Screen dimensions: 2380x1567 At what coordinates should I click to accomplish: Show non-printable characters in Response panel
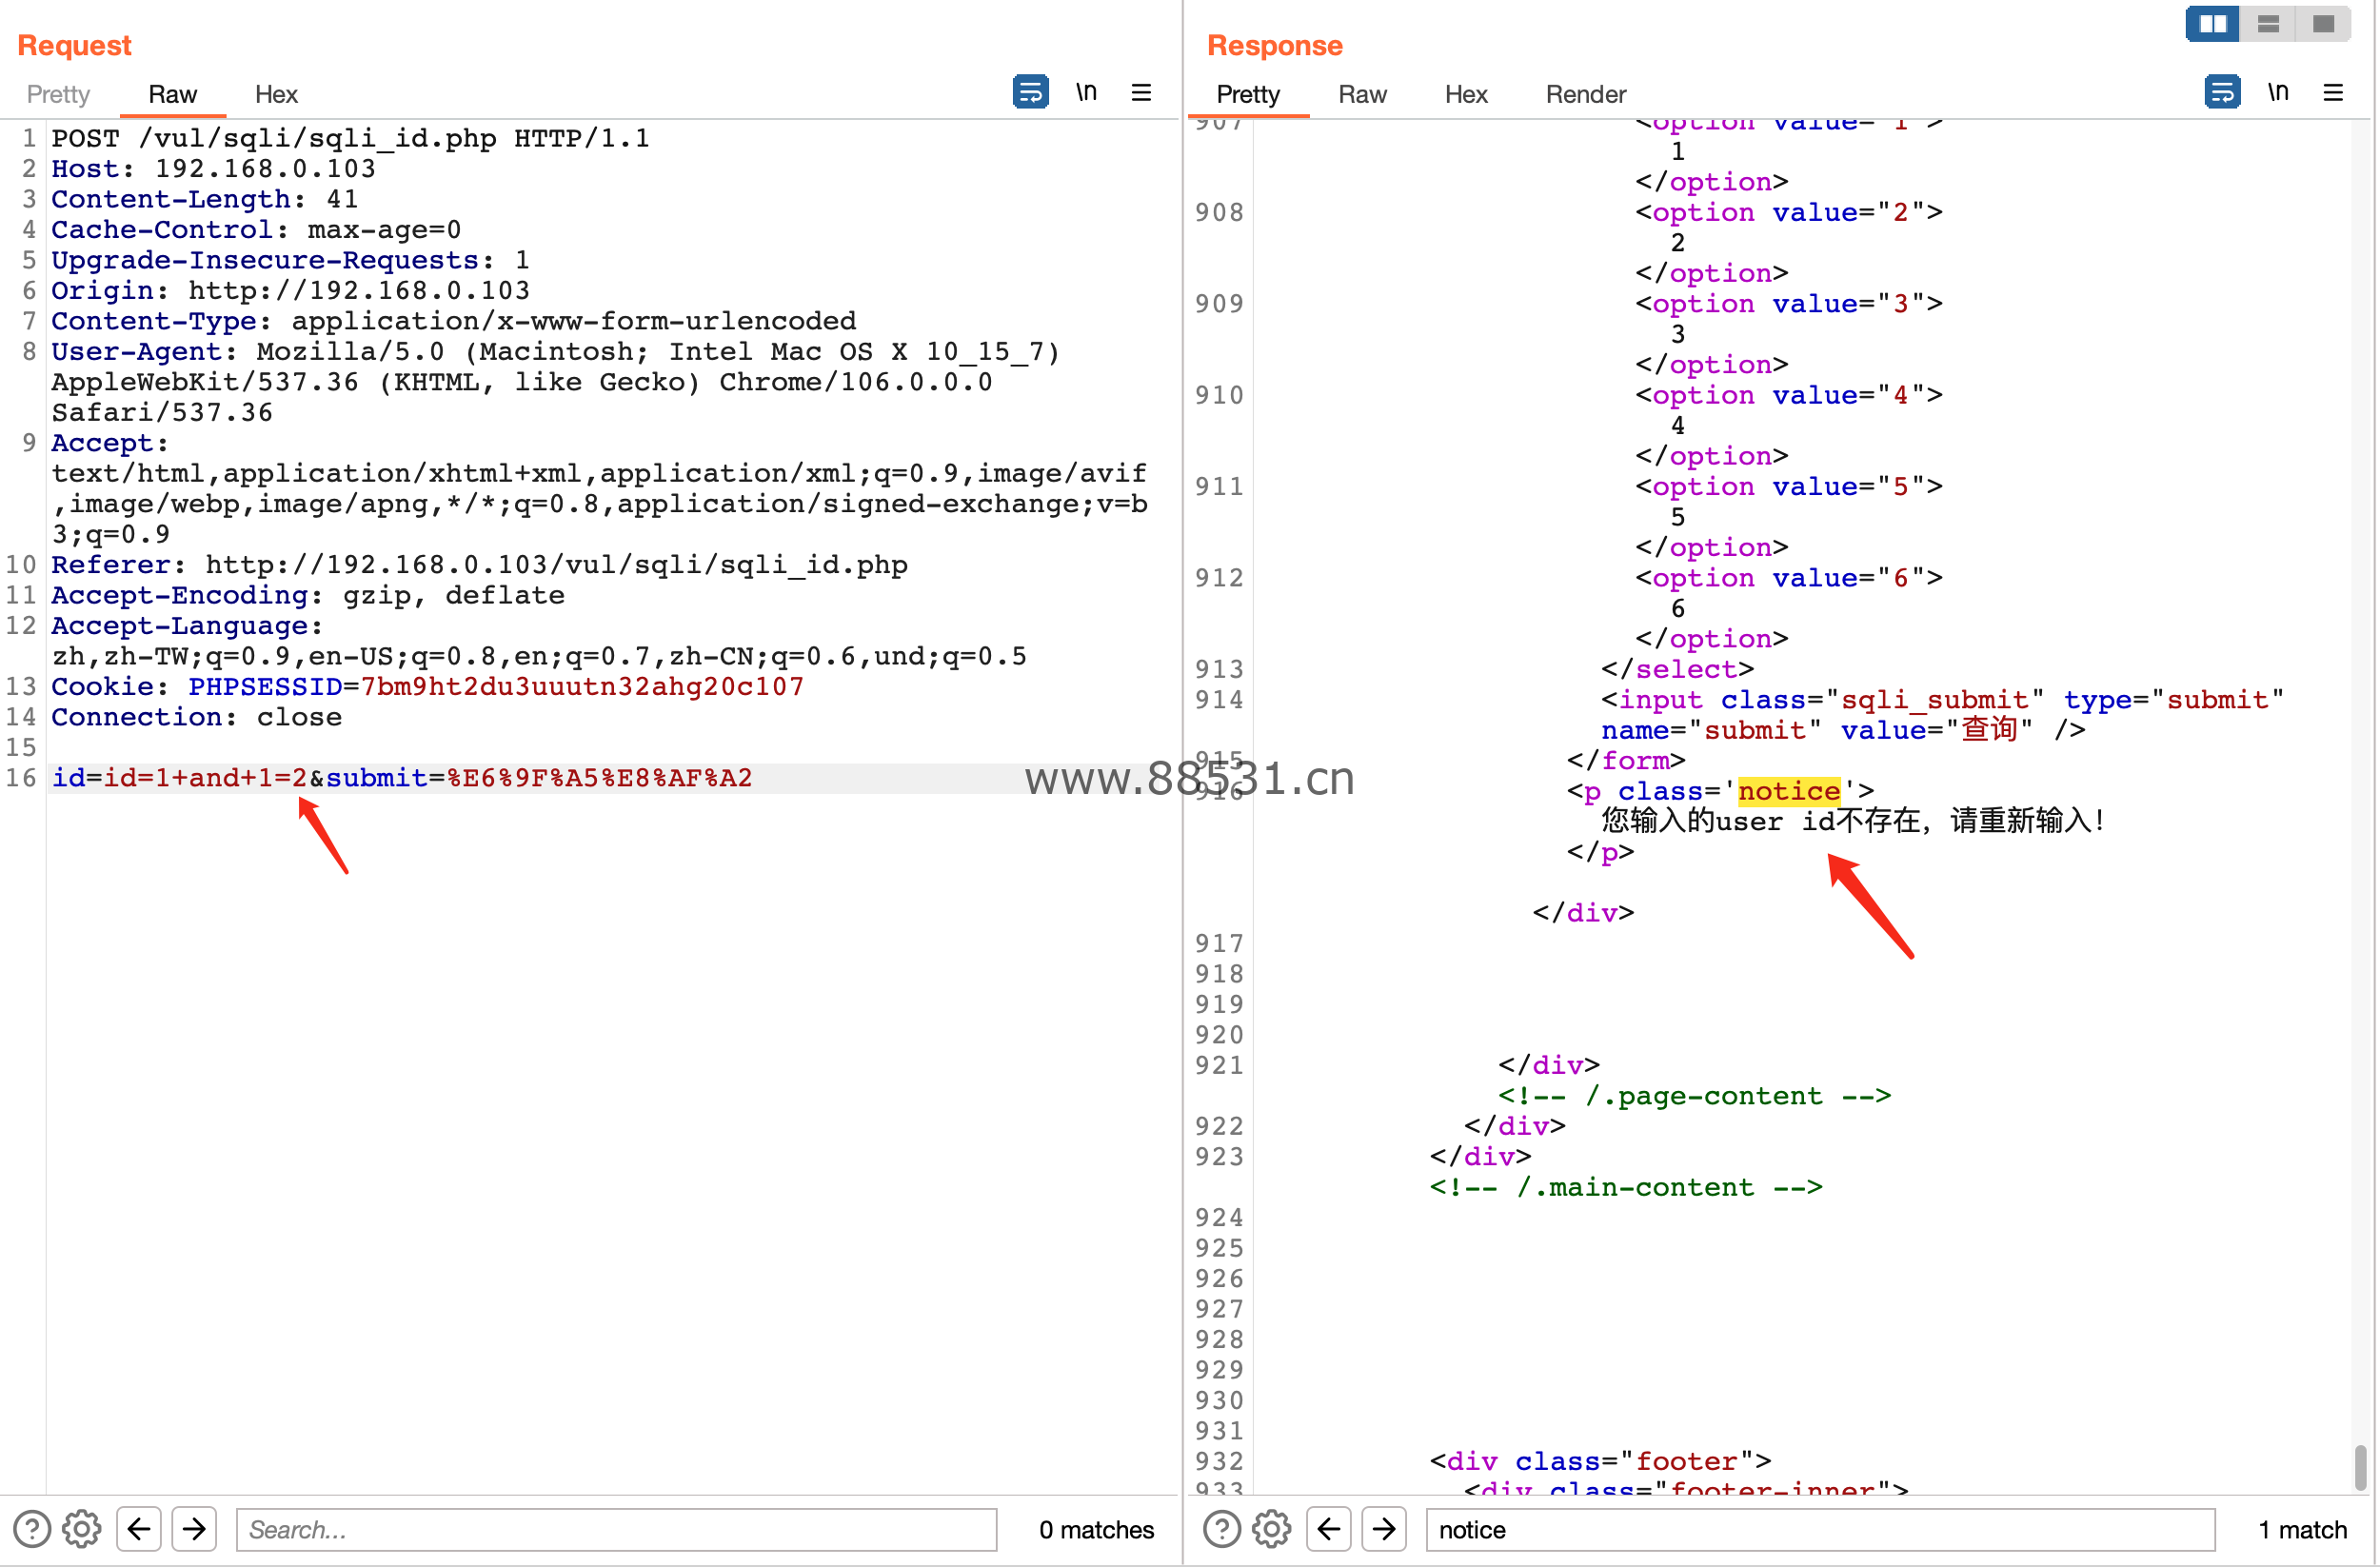pos(2278,92)
